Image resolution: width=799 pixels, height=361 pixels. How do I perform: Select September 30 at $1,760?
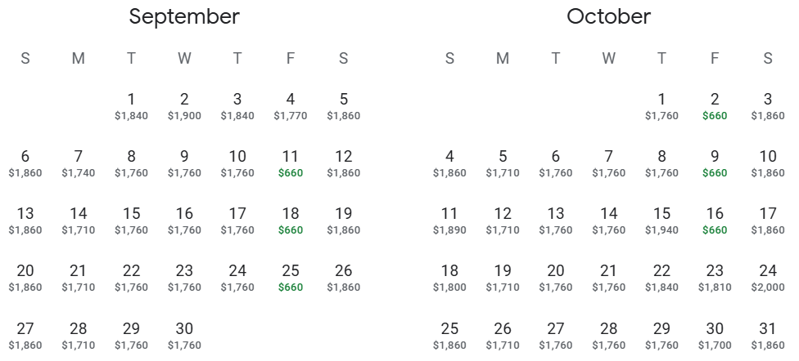coord(184,334)
